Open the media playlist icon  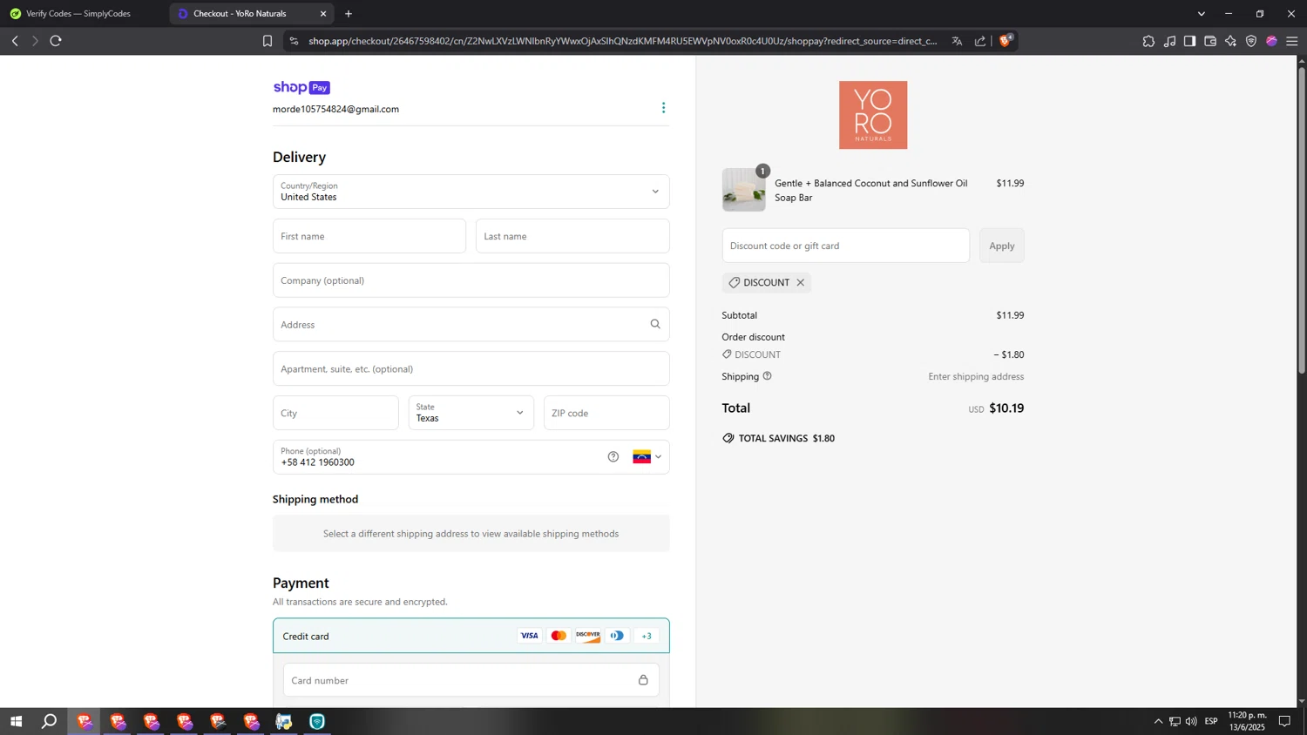1169,41
